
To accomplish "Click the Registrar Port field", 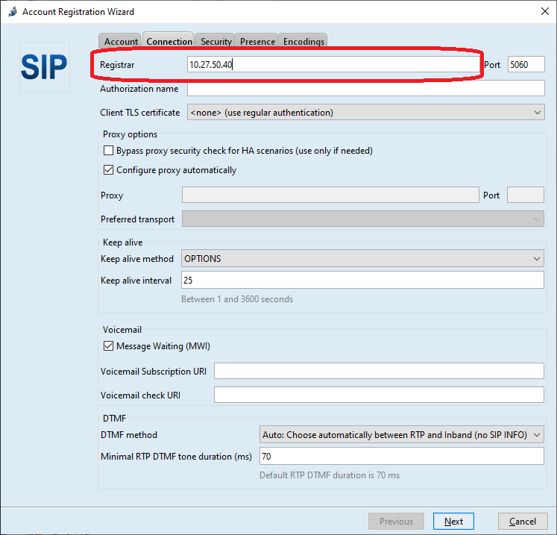I will click(526, 65).
